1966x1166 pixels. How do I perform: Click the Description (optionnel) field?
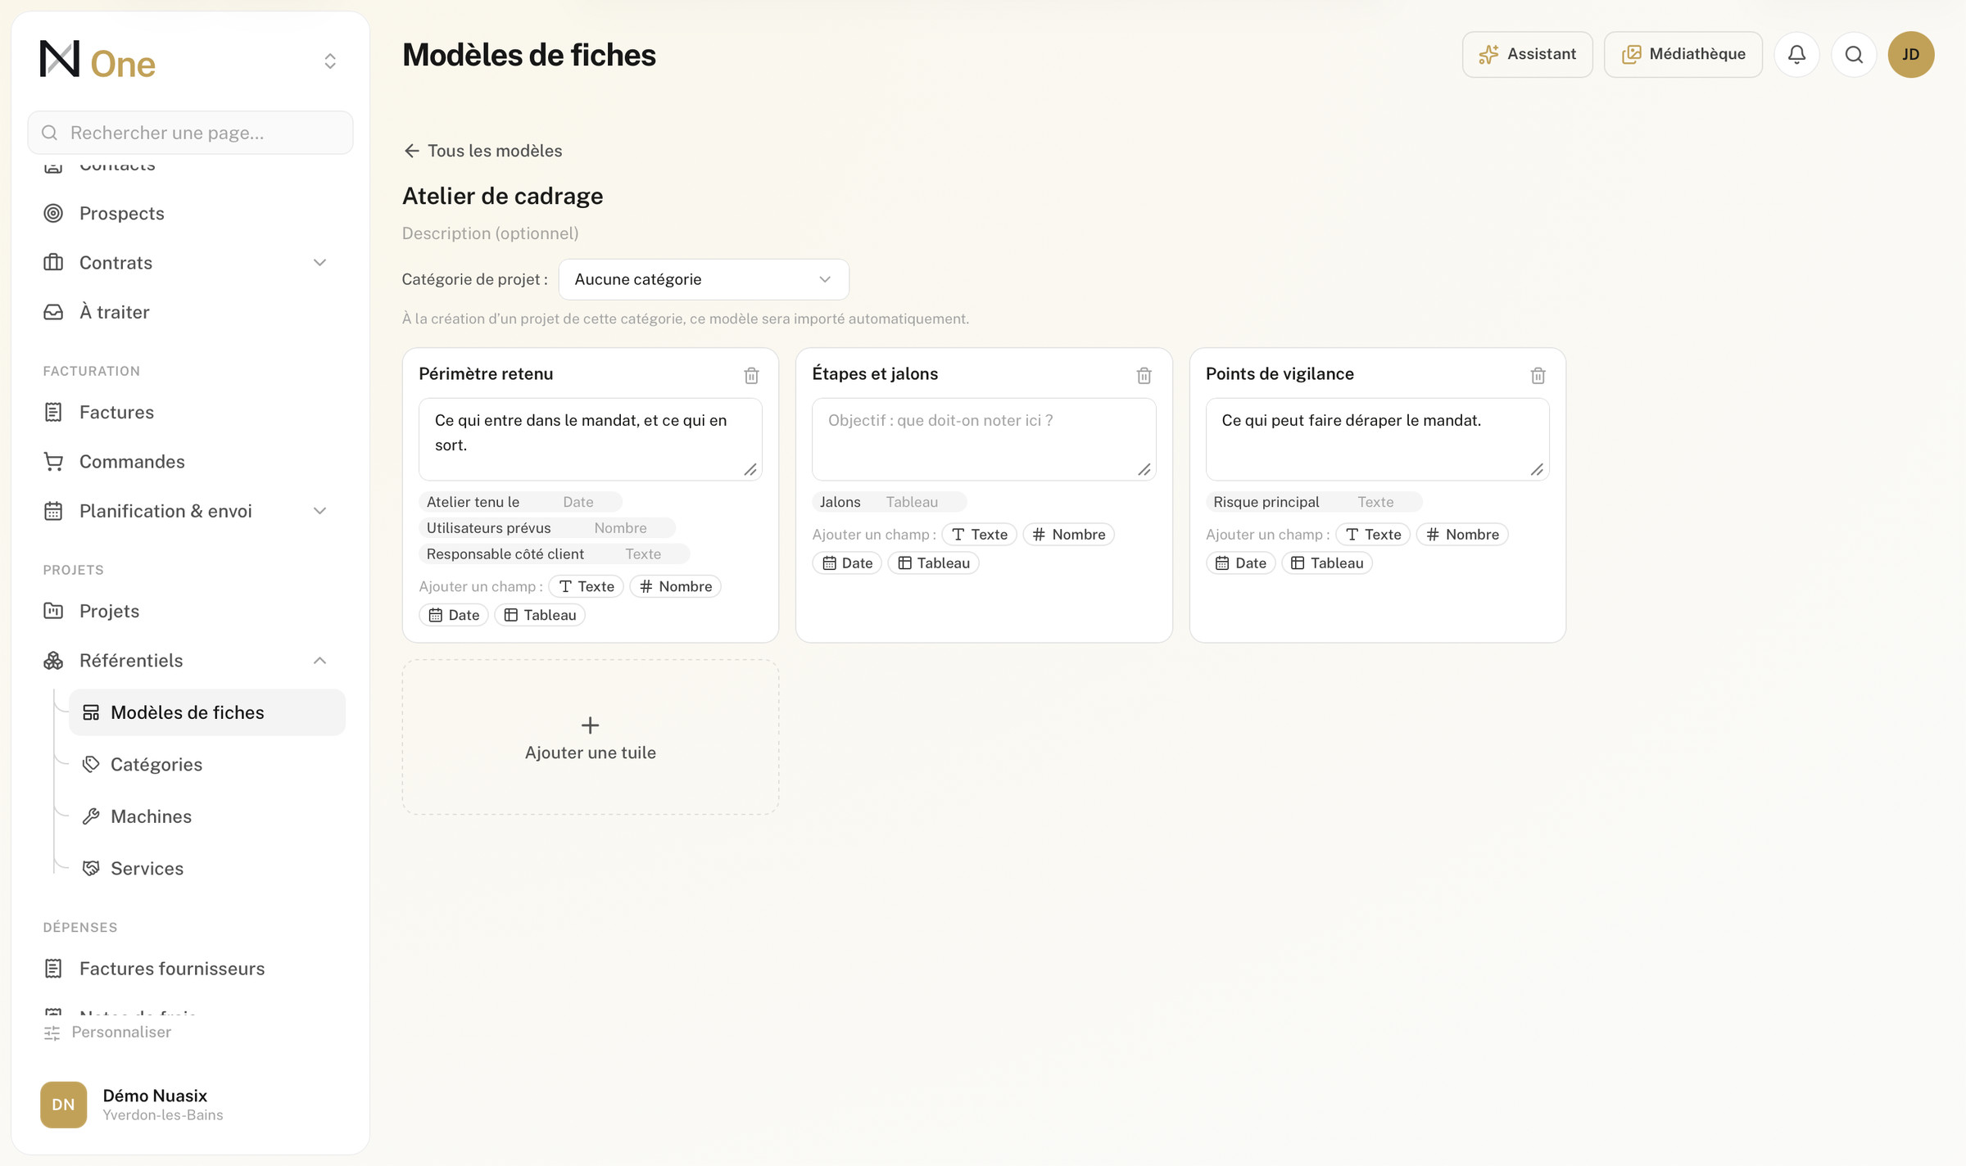click(x=490, y=233)
